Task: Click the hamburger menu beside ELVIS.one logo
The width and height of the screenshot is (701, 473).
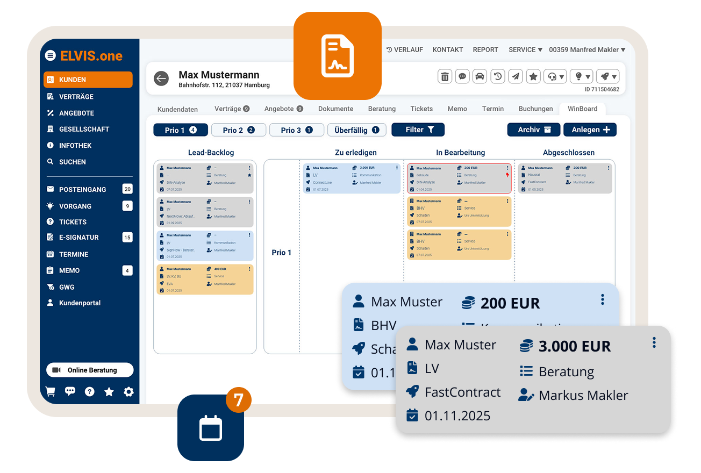Action: click(x=51, y=55)
